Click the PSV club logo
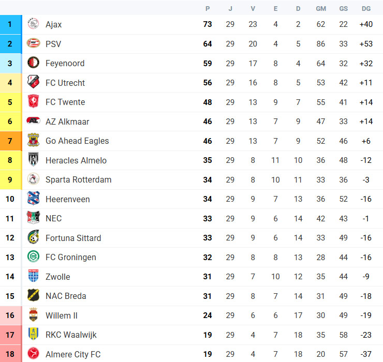The height and width of the screenshot is (362, 383). pos(33,43)
